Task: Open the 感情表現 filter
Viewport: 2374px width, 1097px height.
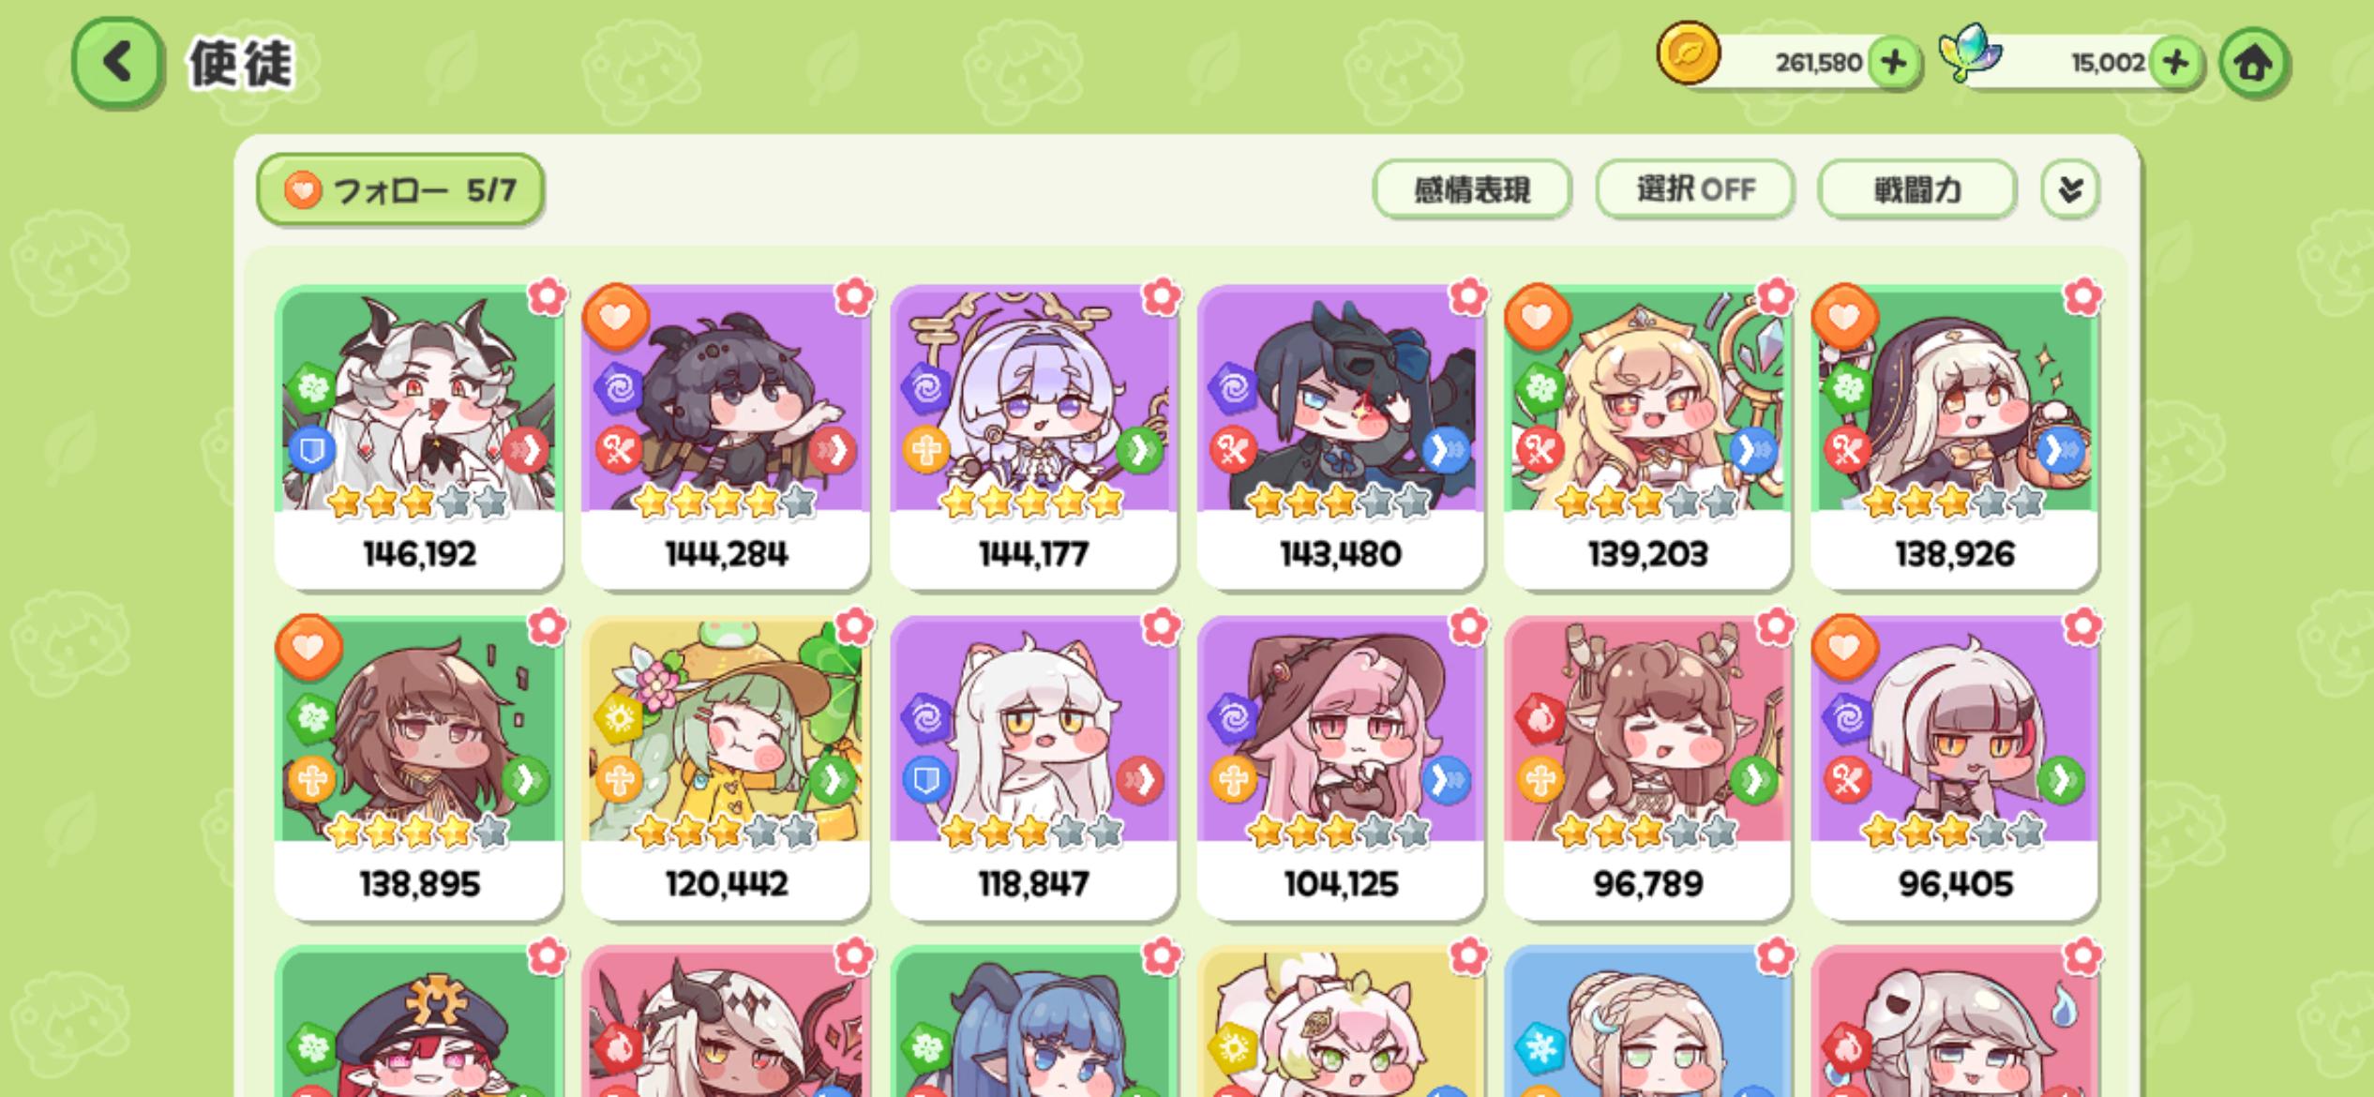Action: (1472, 189)
